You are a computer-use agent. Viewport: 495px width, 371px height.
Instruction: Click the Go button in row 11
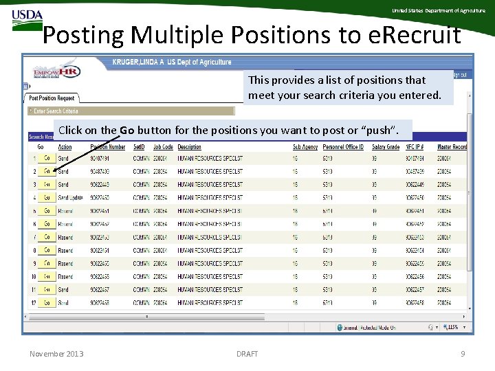tap(47, 290)
